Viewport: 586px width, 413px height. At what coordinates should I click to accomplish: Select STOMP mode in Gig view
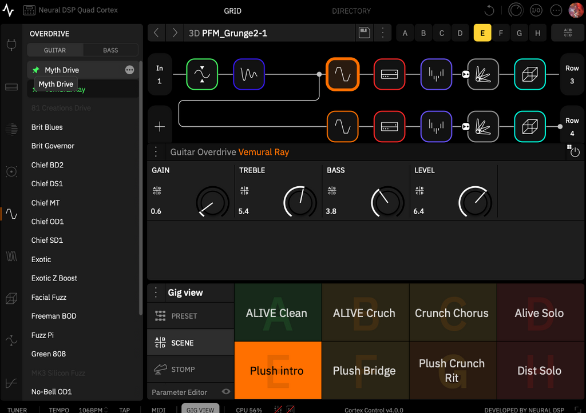[191, 370]
